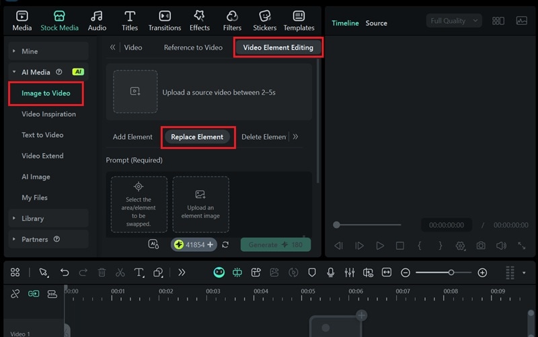Image resolution: width=538 pixels, height=337 pixels.
Task: Open the scopes image icon
Action: (x=522, y=21)
